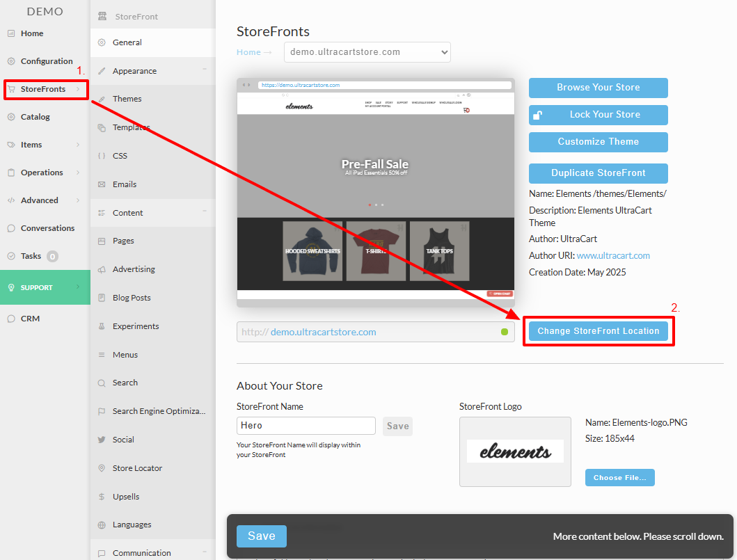Click the Upsells dollar sign icon
Screen dimensions: 737x560
[102, 497]
